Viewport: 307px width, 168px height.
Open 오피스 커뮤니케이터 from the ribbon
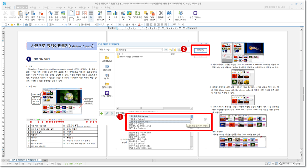tap(181, 15)
